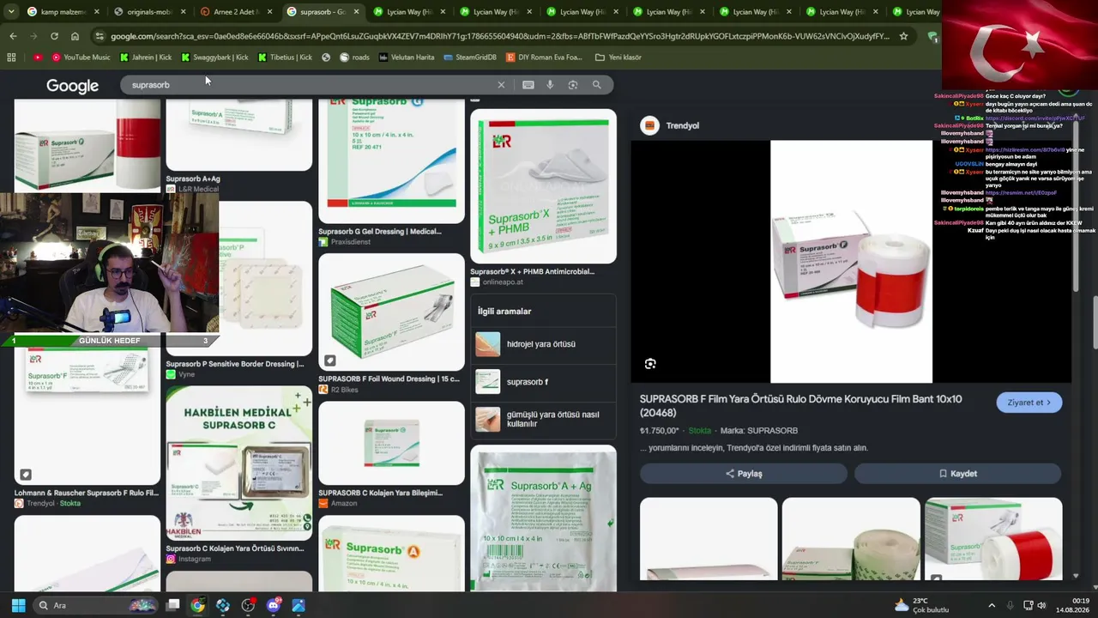Click the Paylaş share button
Image resolution: width=1098 pixels, height=618 pixels.
[x=744, y=474]
